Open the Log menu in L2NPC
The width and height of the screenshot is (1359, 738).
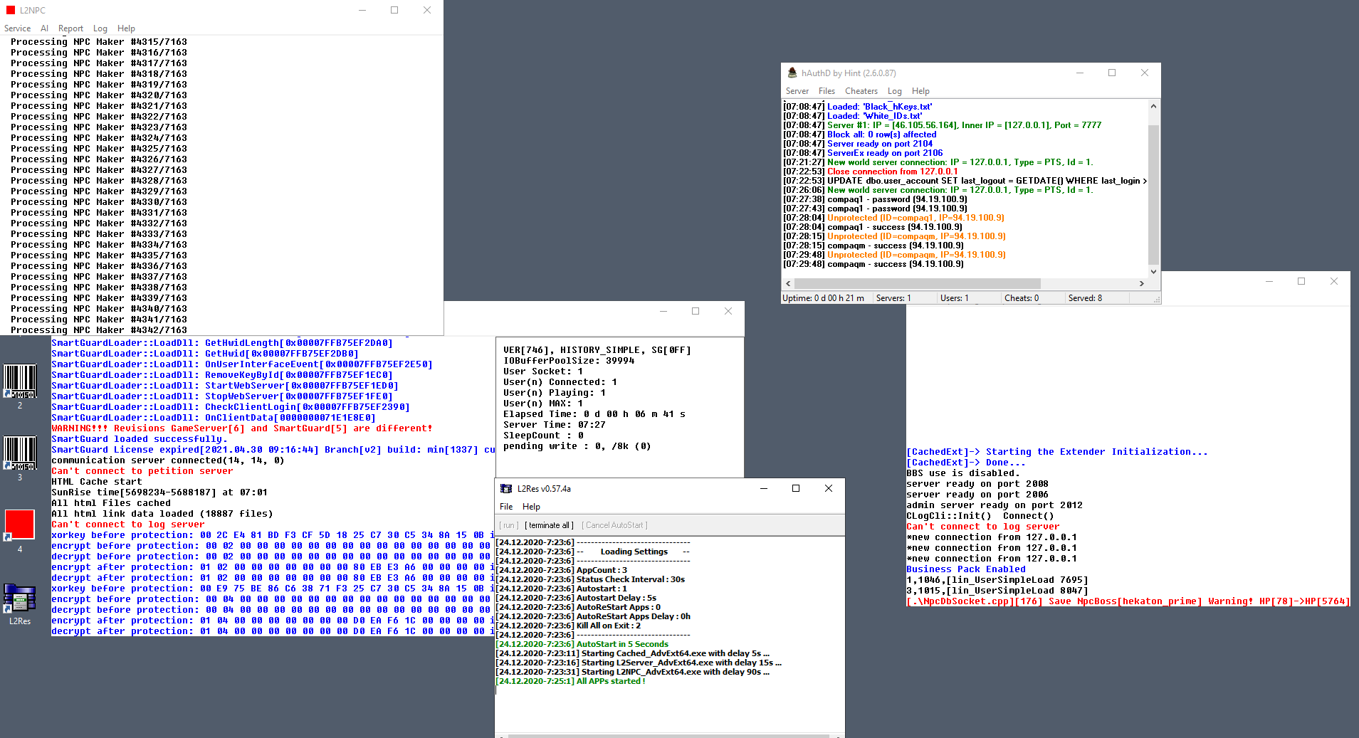coord(100,28)
